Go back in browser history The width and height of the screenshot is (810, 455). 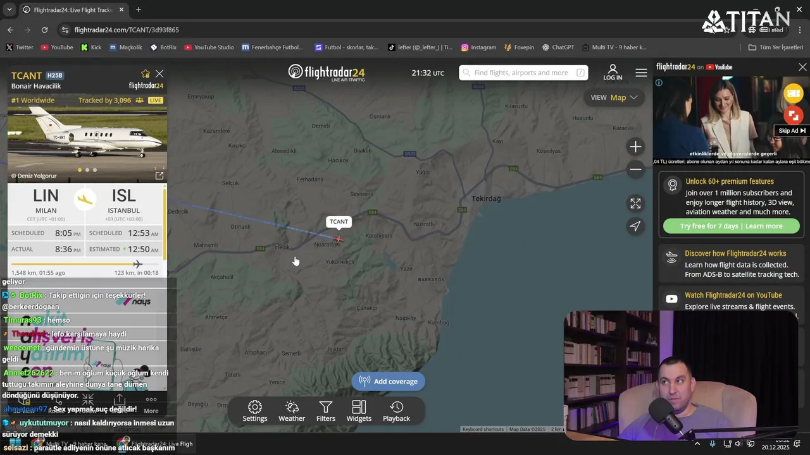(x=10, y=30)
